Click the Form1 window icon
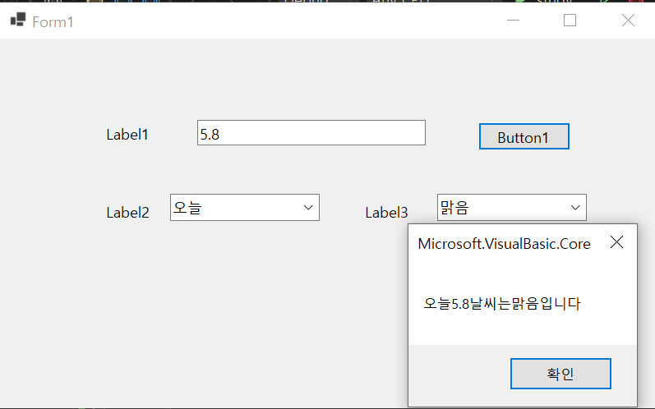 [x=18, y=20]
